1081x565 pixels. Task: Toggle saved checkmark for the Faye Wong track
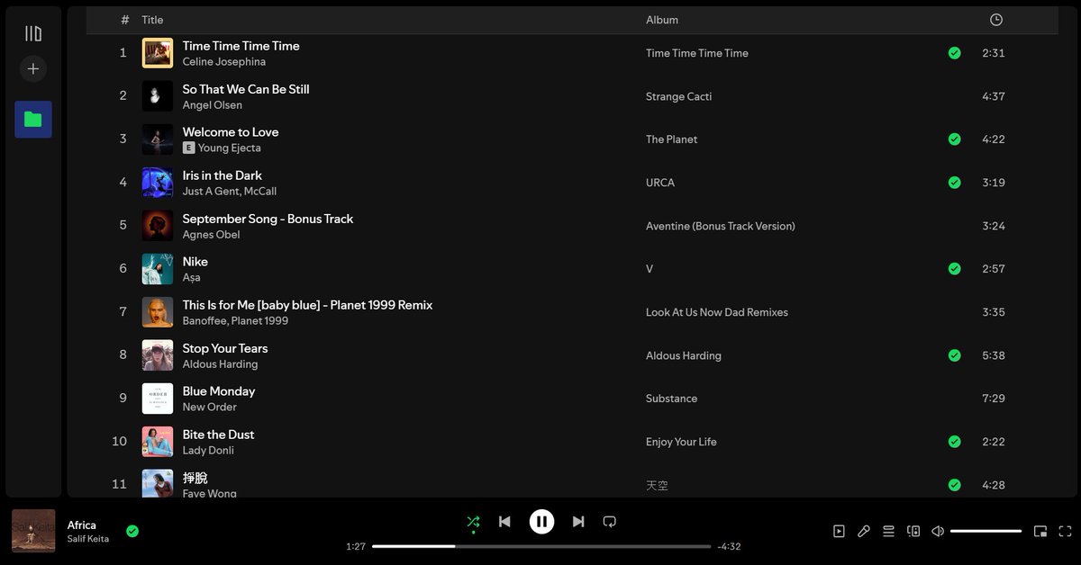[954, 485]
